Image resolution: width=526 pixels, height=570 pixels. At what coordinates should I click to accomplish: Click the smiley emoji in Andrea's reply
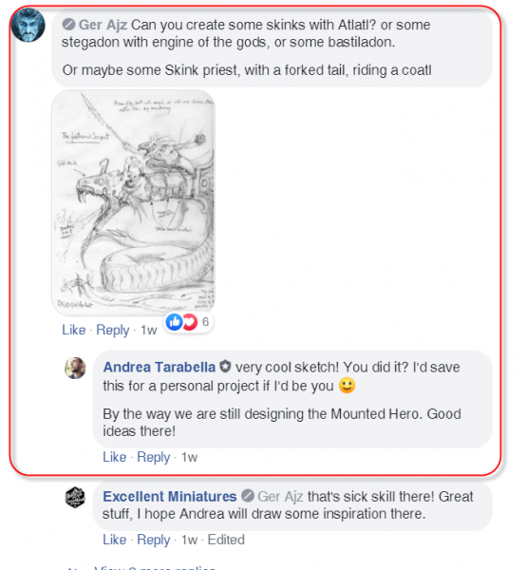[347, 386]
